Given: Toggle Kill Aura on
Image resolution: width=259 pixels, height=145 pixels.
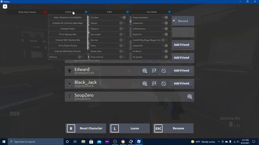Looking at the screenshot, I should [x=81, y=57].
